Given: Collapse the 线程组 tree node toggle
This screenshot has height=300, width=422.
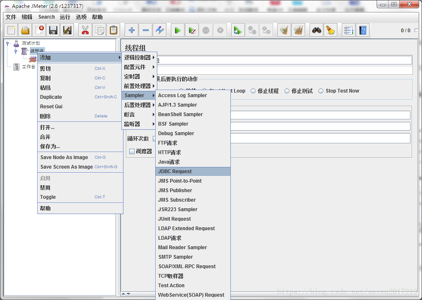Looking at the screenshot, I should (16, 51).
